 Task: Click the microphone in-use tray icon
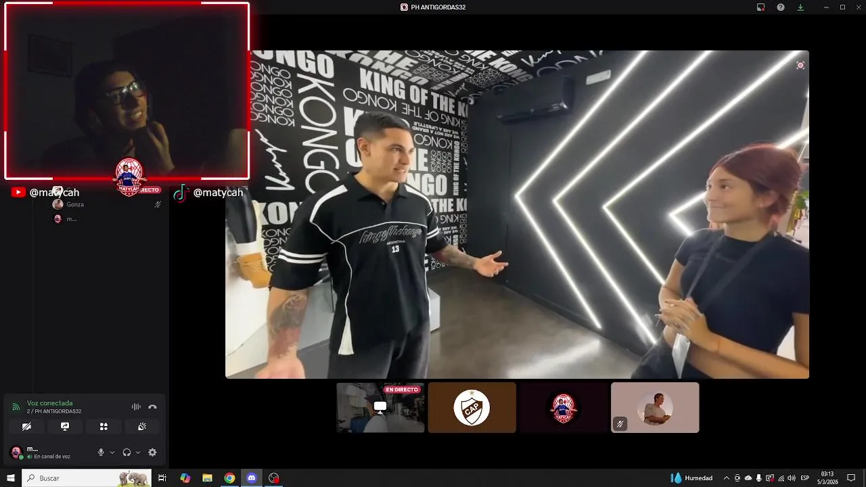[x=759, y=478]
